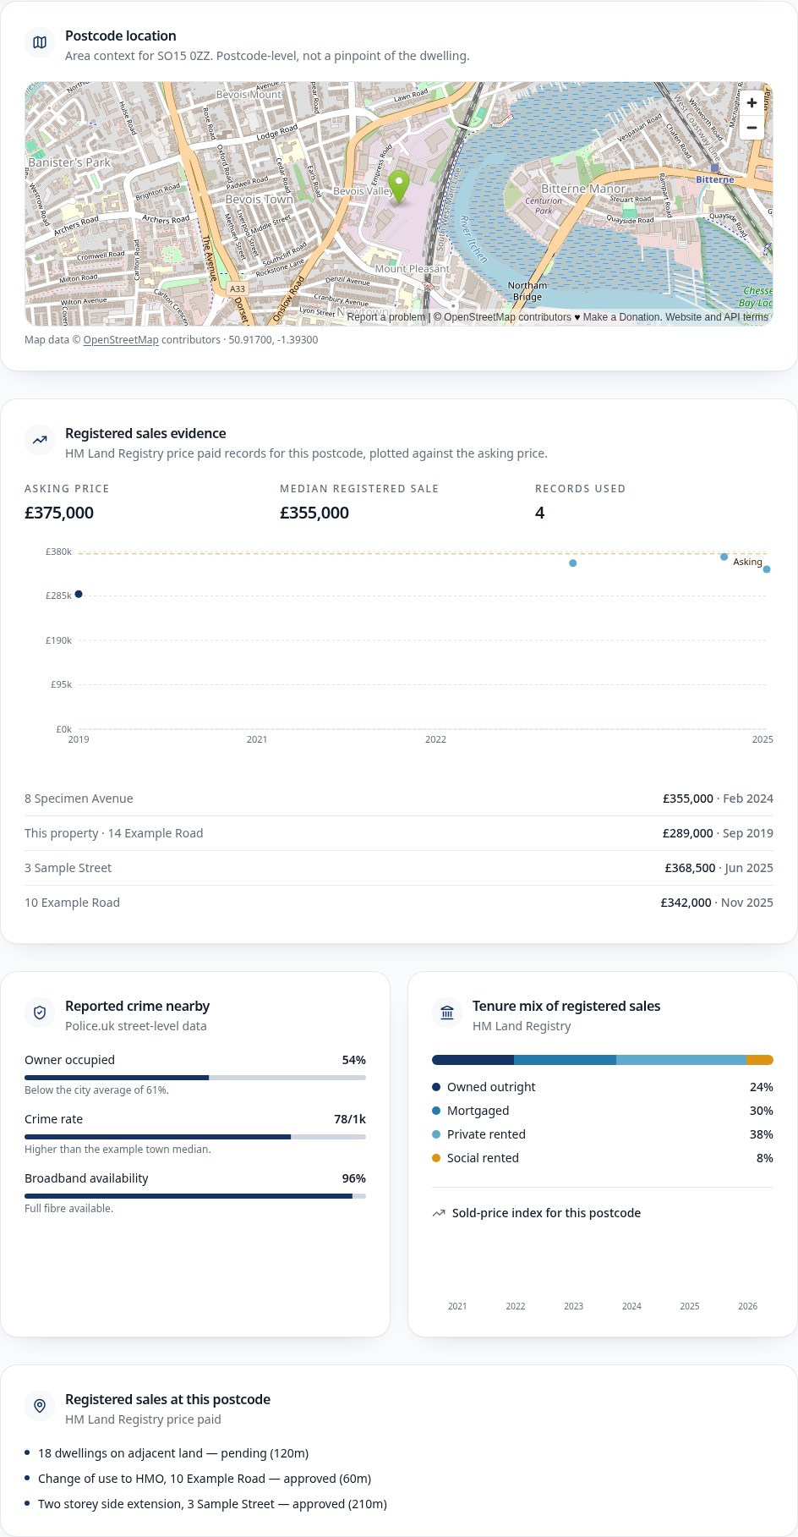Viewport: 798px width, 1537px height.
Task: Click the 2023 label on index axis
Action: tap(574, 1306)
